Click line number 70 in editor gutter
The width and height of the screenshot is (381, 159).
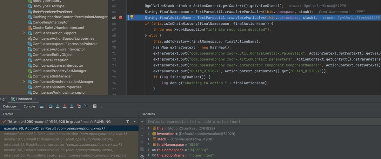point(114,47)
